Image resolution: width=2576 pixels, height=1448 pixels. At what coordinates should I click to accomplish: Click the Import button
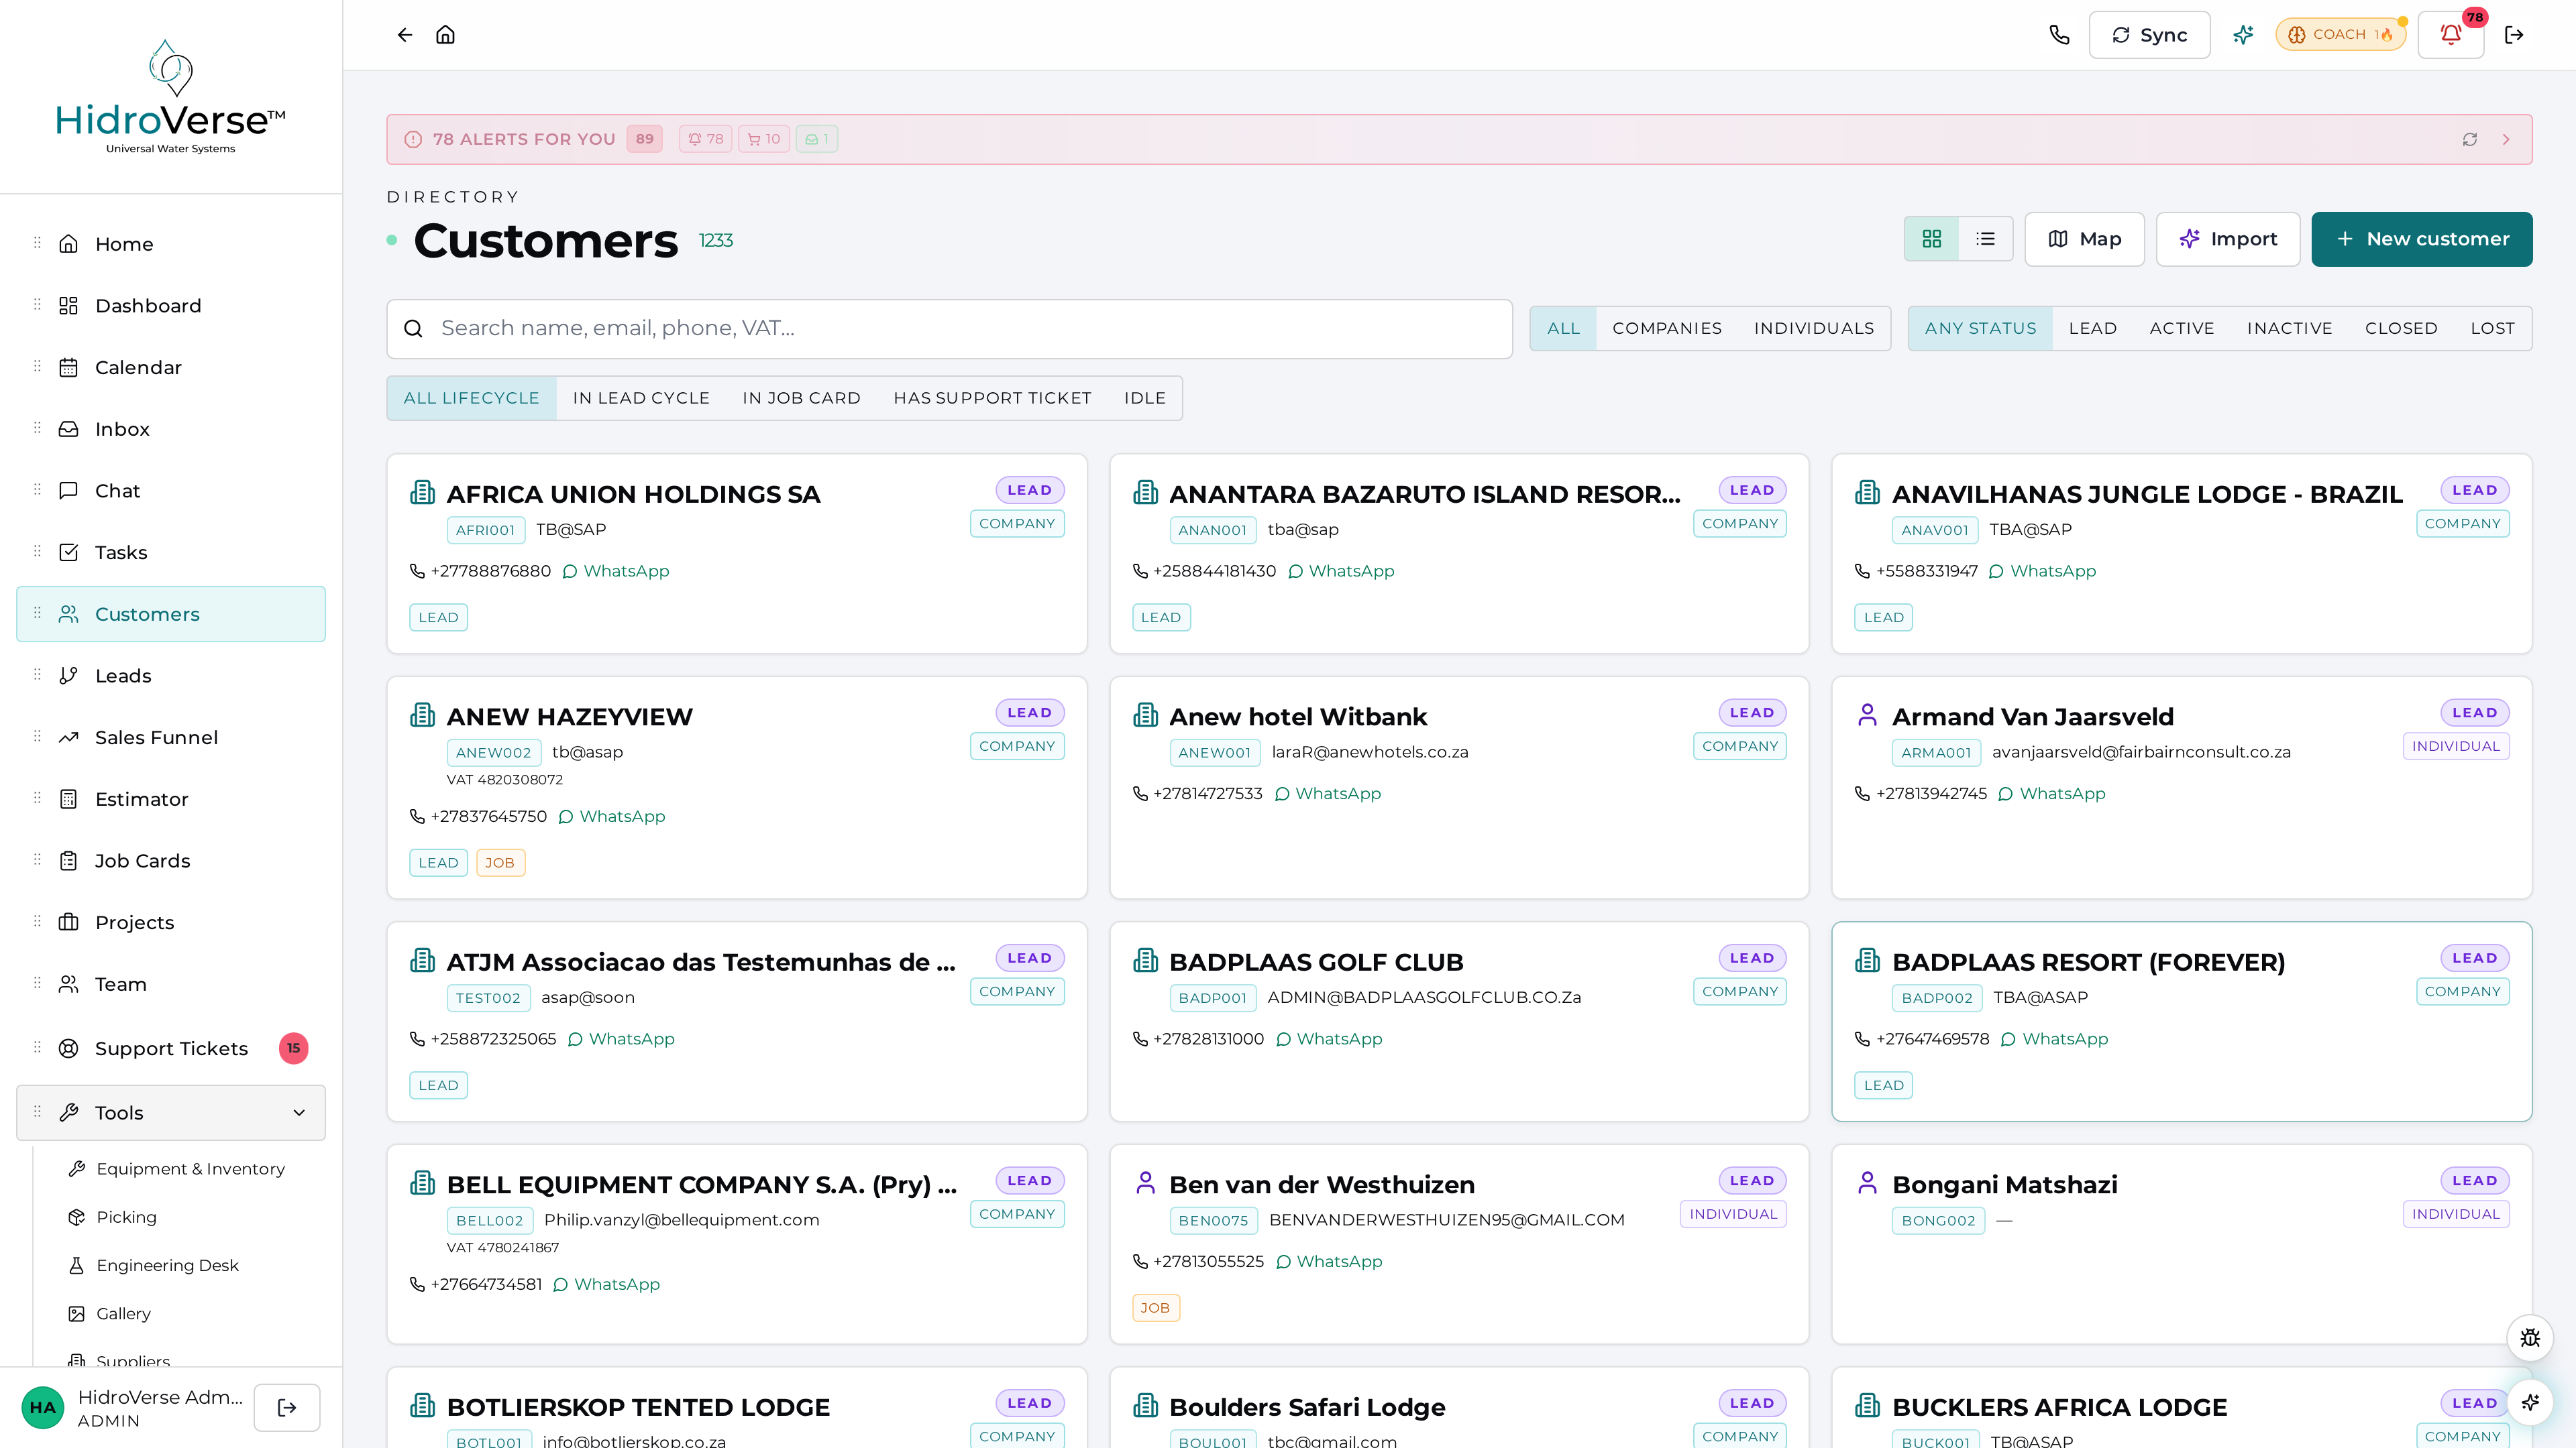pyautogui.click(x=2228, y=239)
